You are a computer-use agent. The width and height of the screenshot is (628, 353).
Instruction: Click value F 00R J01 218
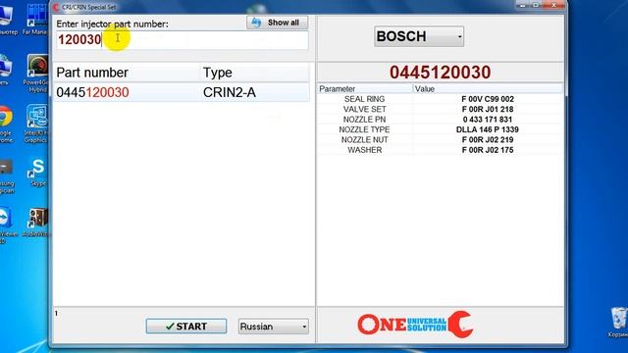click(488, 109)
